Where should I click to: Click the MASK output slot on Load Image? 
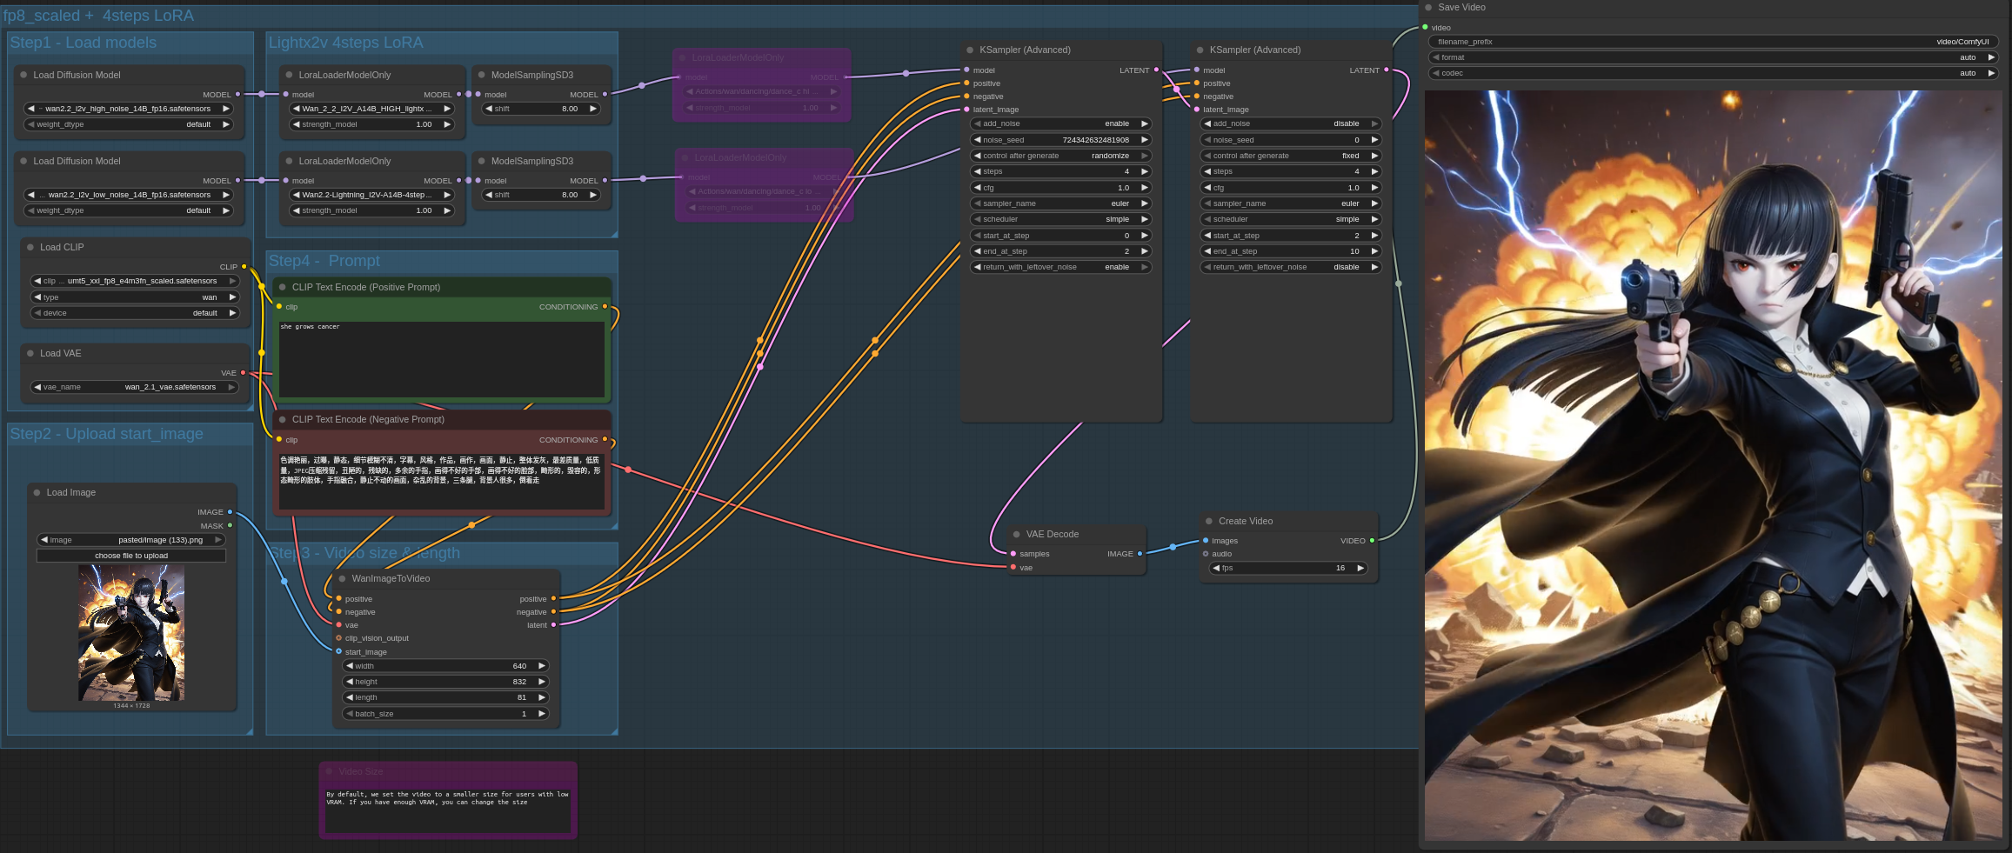point(230,525)
